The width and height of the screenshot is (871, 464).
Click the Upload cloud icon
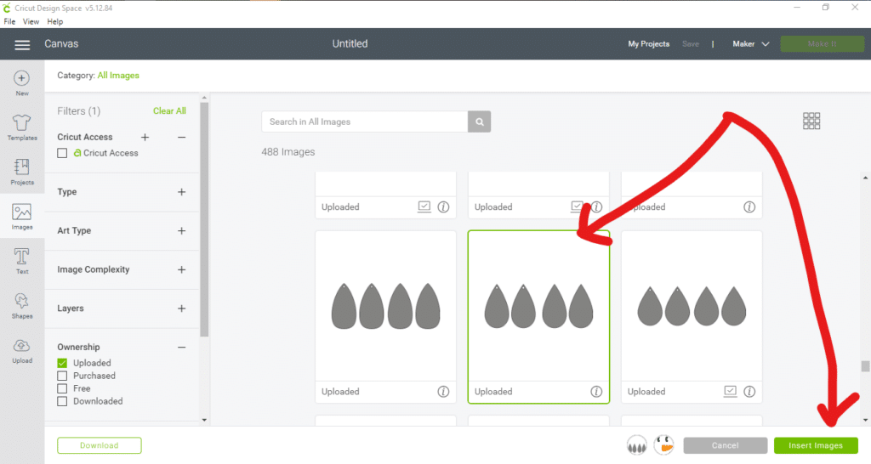[22, 346]
